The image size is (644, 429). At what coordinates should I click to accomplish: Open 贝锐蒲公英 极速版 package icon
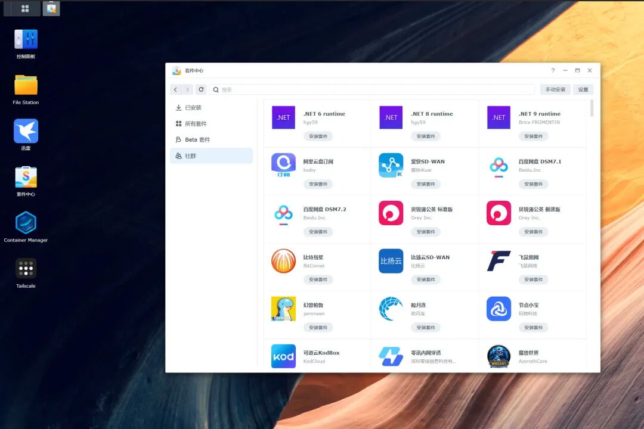pyautogui.click(x=499, y=213)
